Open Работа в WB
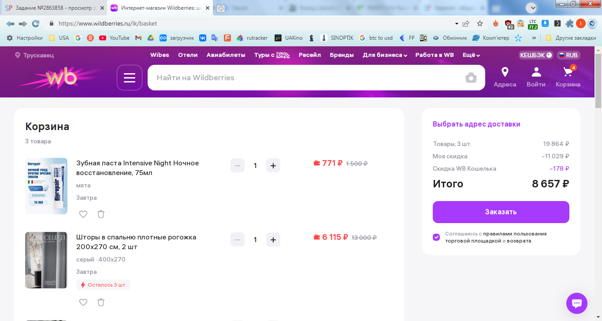Viewport: 602px width, 321px height. pos(435,55)
